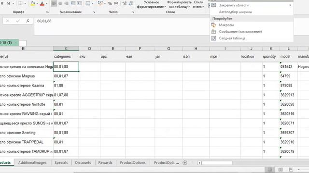The height and width of the screenshot is (173, 309).
Task: Cancel formula bar entry (X)
Action: [8, 21]
